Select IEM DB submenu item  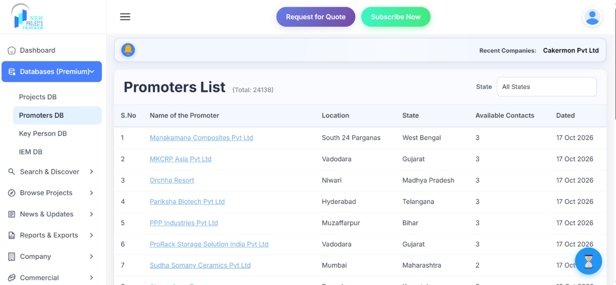point(57,152)
